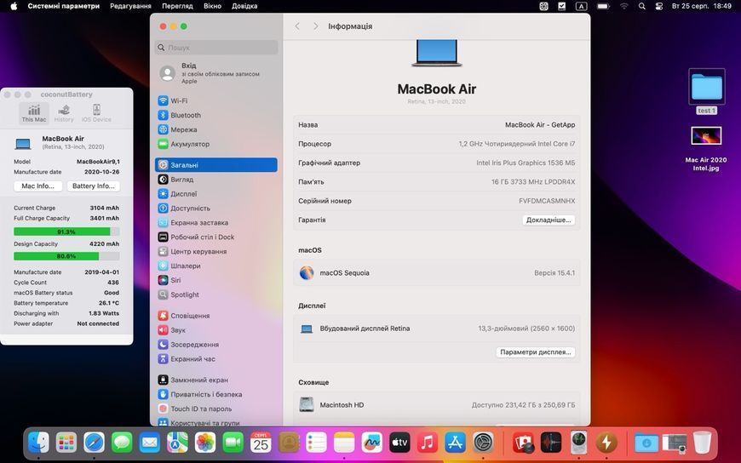Open test 1 folder on desktop
Viewport: 741px width, 463px height.
click(x=706, y=92)
